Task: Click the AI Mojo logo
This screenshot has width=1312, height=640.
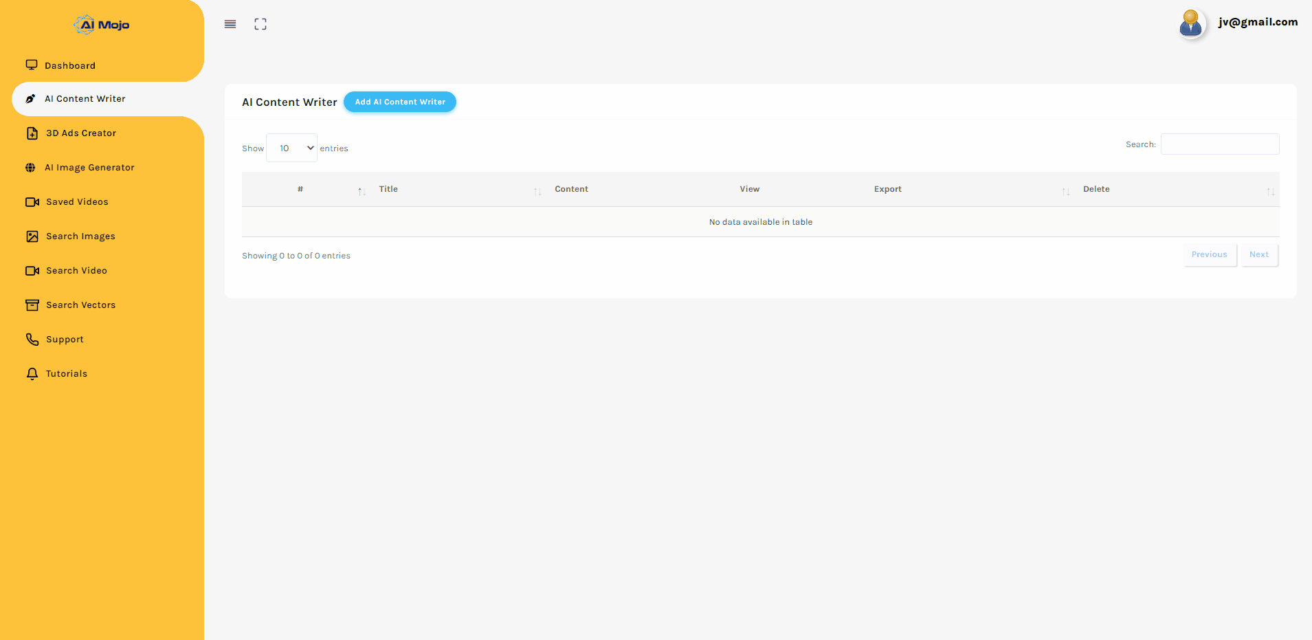Action: point(102,25)
